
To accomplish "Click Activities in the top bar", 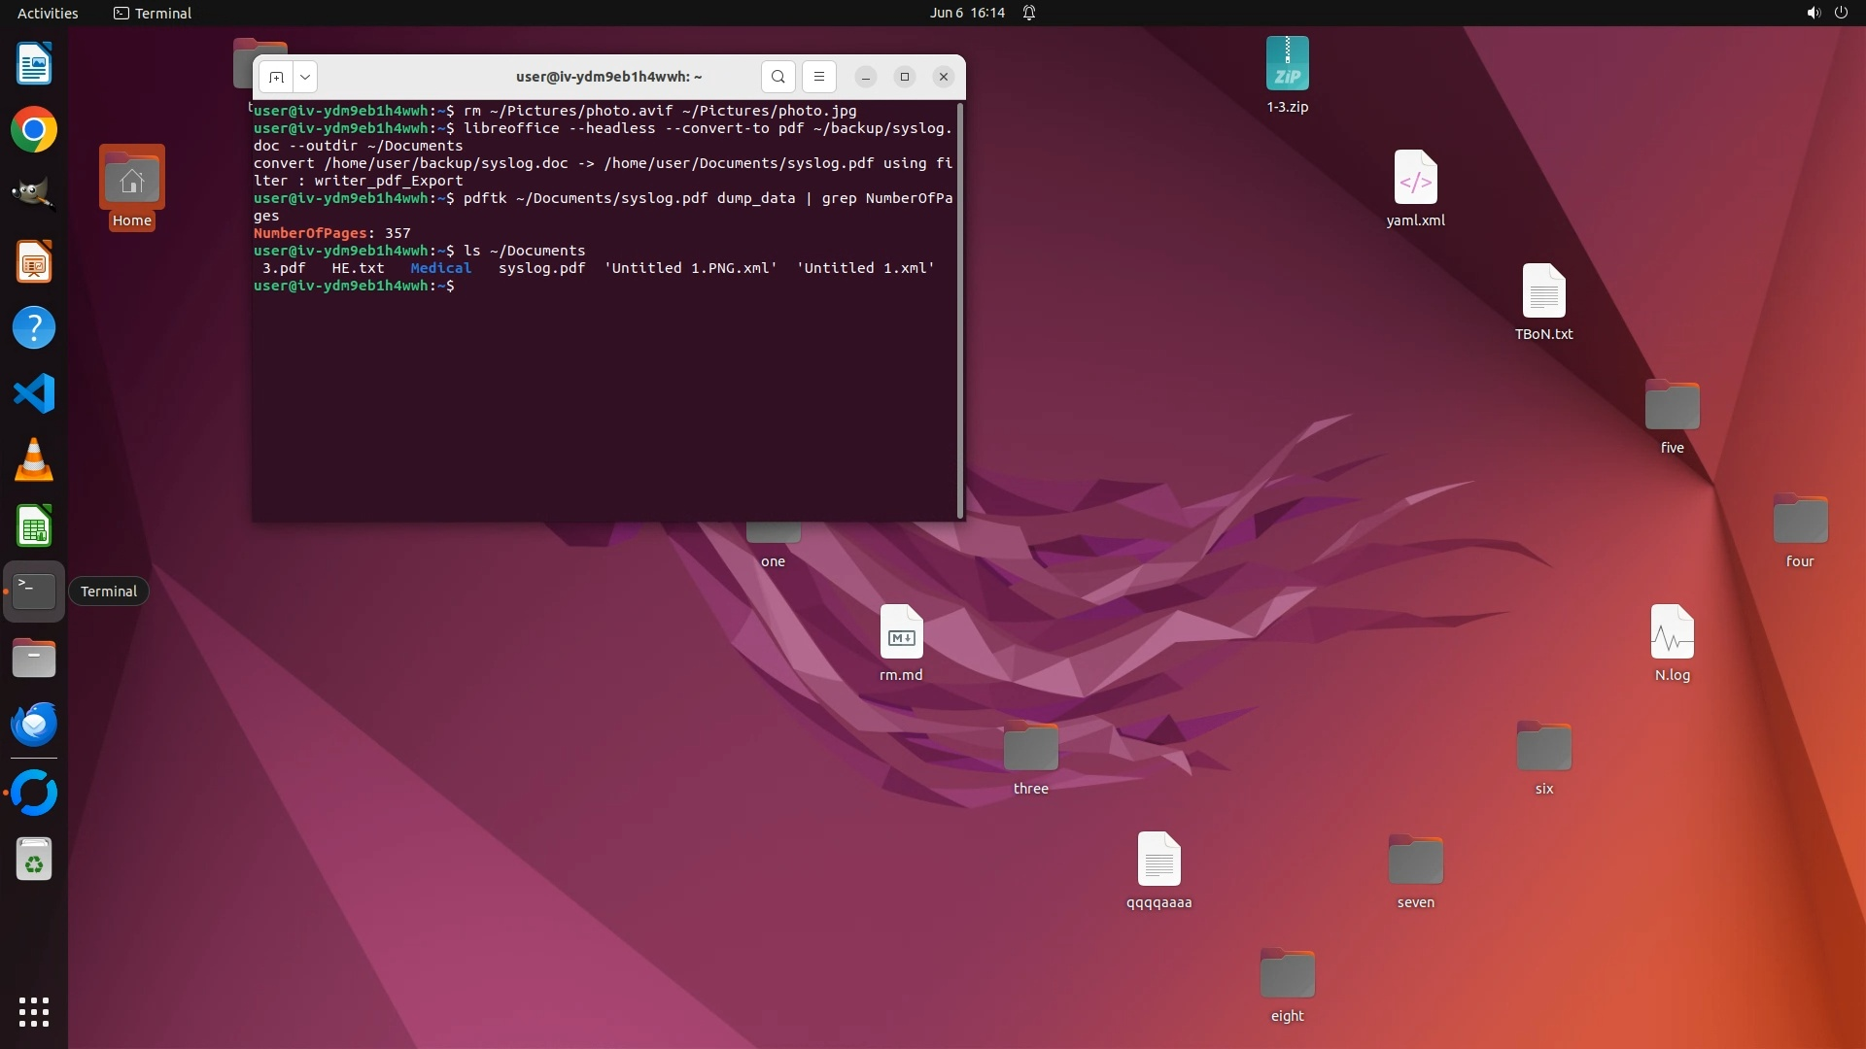I will pos(48,13).
